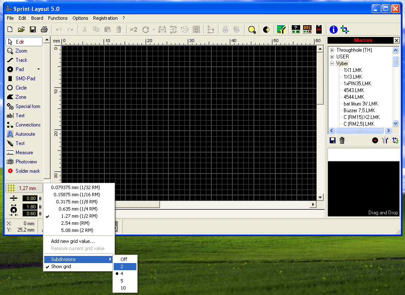The height and width of the screenshot is (295, 405).
Task: Open the Photoview mode
Action: 24,162
